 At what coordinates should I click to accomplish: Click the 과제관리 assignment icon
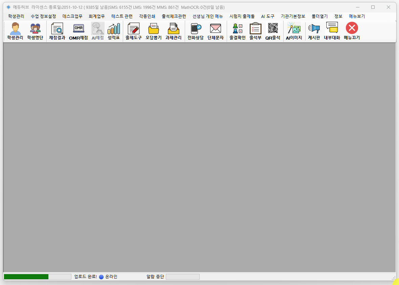[x=174, y=31]
